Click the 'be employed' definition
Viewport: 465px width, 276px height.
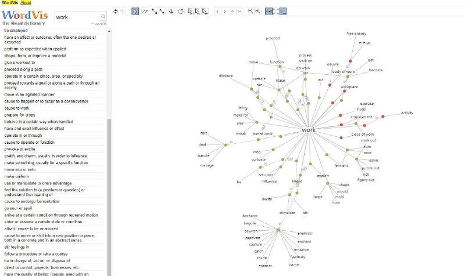(x=16, y=30)
